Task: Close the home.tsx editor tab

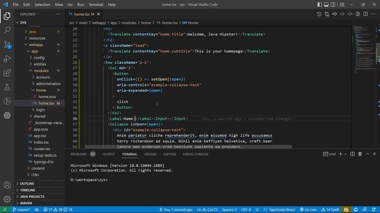Action: tap(99, 14)
